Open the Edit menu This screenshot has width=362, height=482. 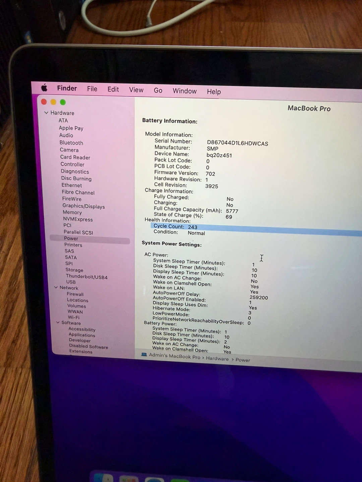[113, 89]
